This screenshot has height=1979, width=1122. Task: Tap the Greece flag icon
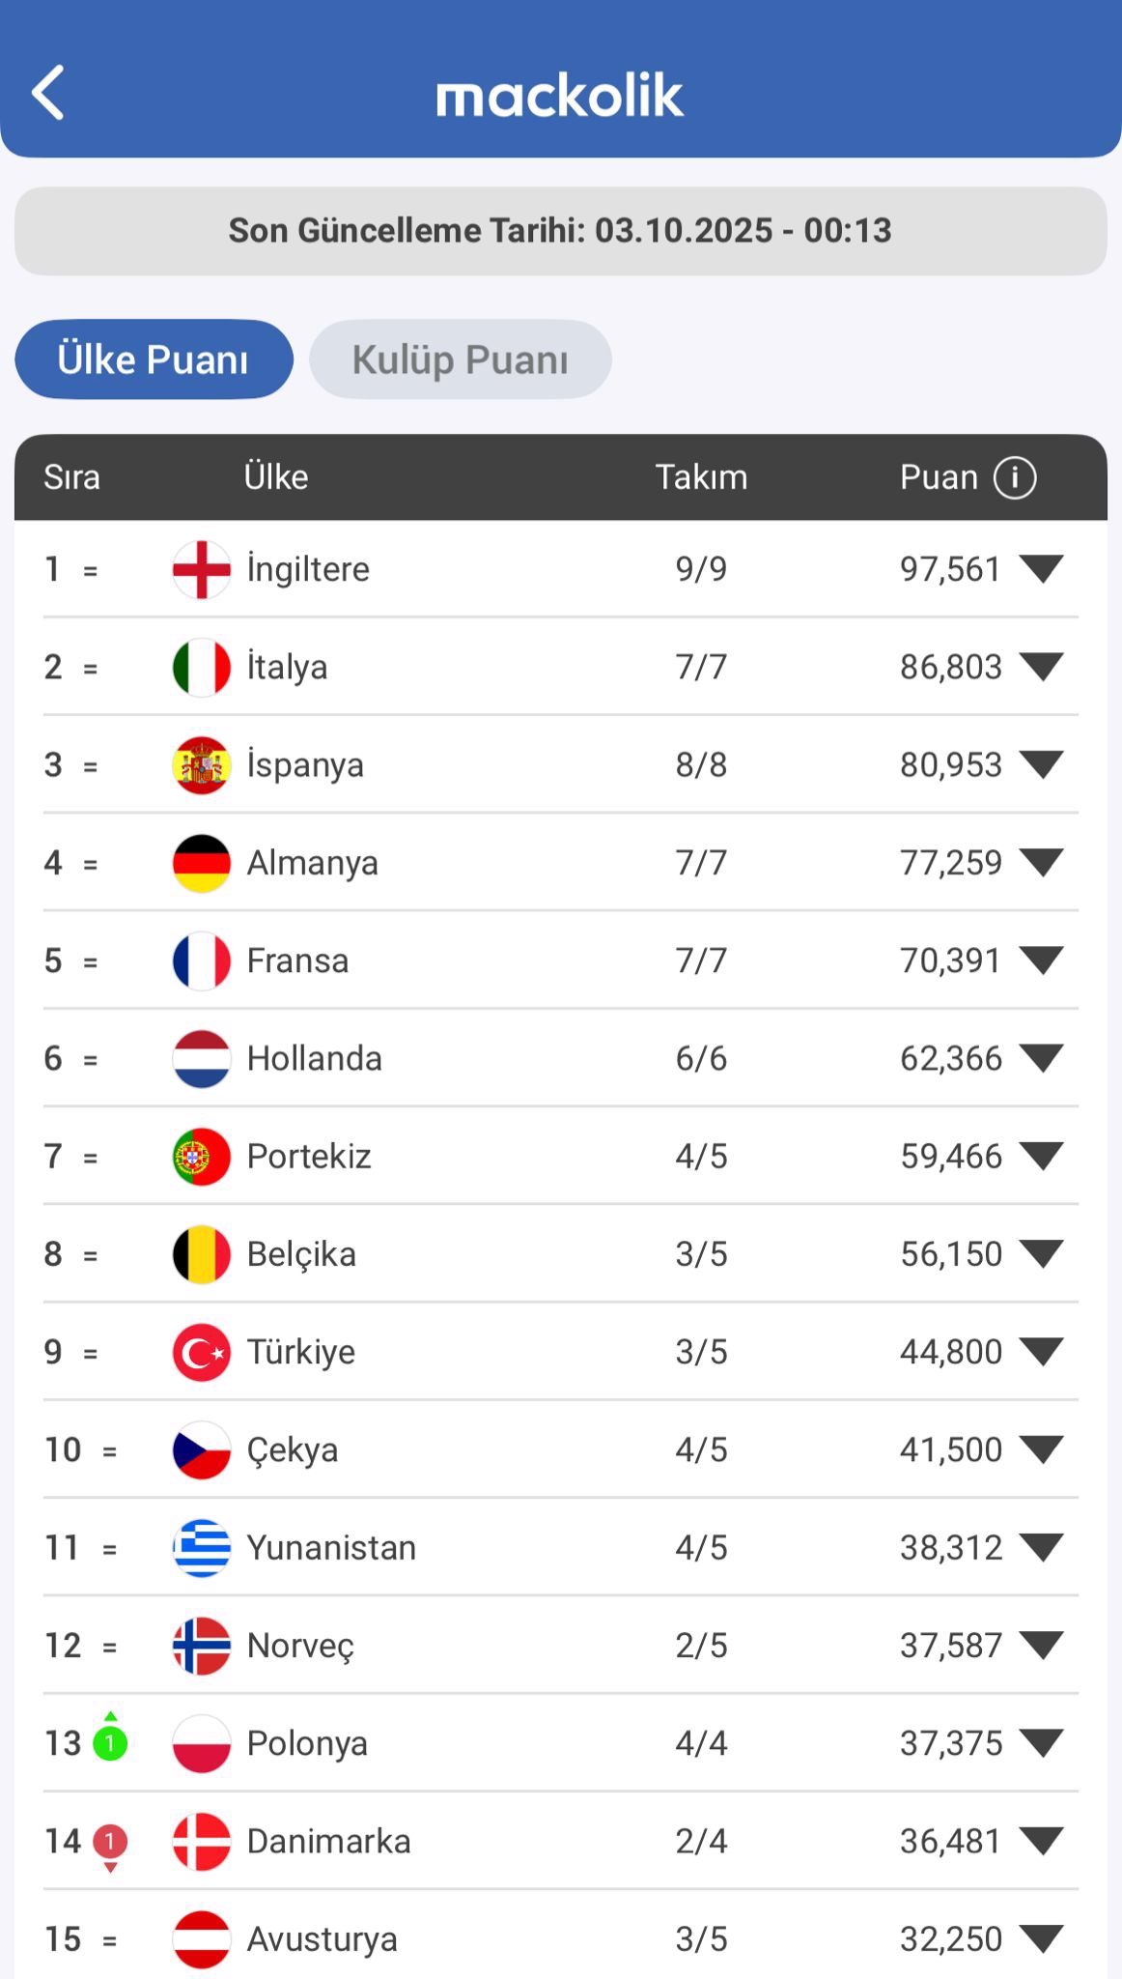[201, 1548]
